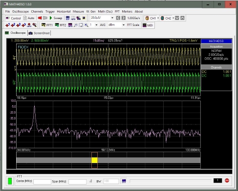This screenshot has width=238, height=191.
Task: Open the Markers menu
Action: [x=127, y=11]
